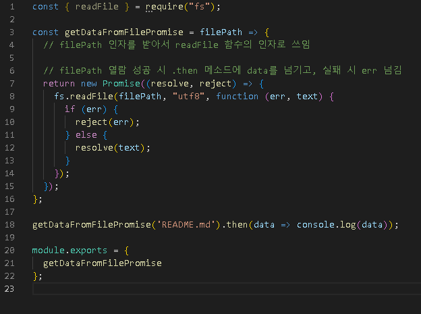
Task: Place cursor on empty line 23
Action: [x=227, y=289]
